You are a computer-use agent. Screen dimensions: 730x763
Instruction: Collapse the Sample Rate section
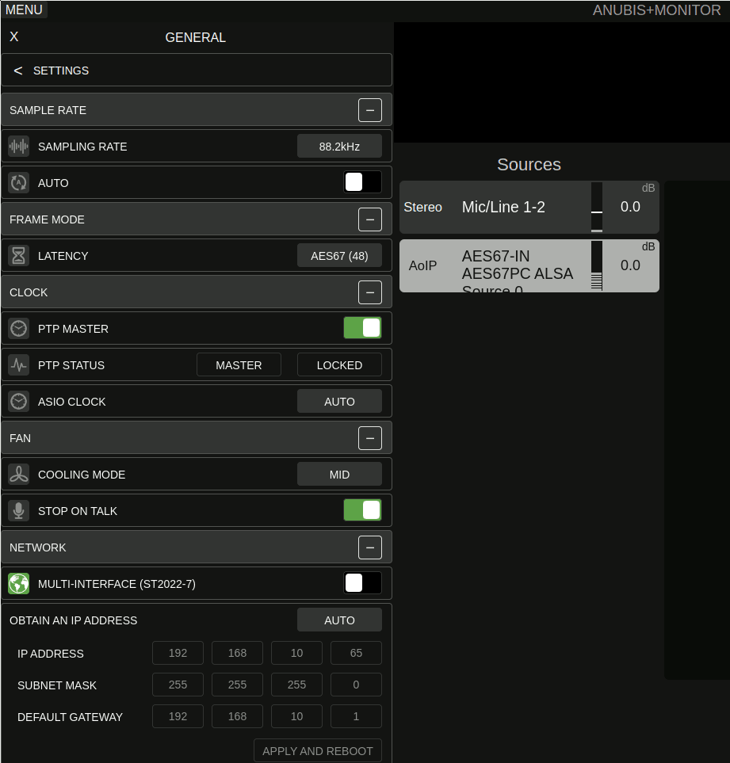[370, 110]
